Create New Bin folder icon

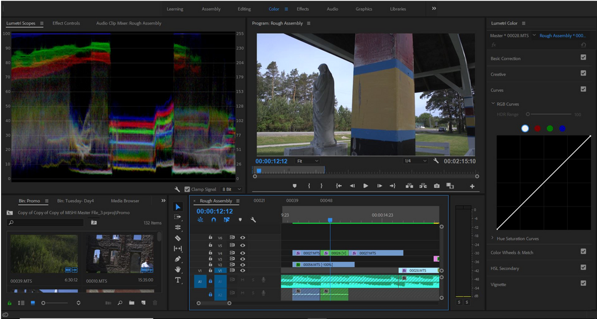(x=131, y=303)
